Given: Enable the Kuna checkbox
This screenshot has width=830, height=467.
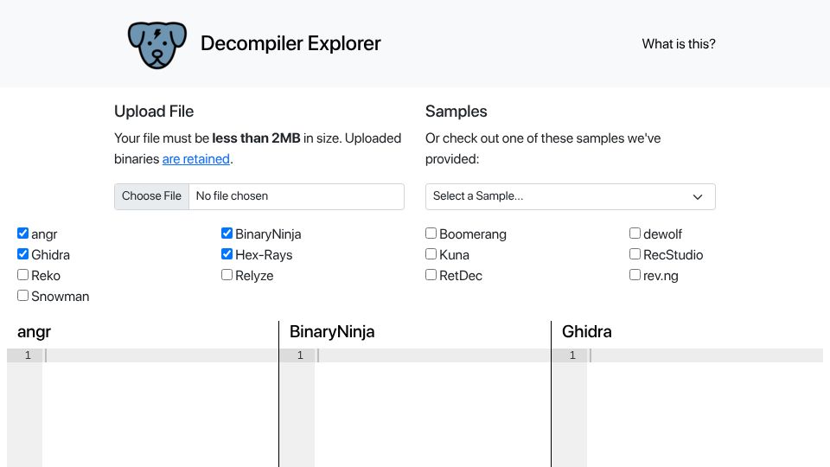Looking at the screenshot, I should pyautogui.click(x=431, y=254).
